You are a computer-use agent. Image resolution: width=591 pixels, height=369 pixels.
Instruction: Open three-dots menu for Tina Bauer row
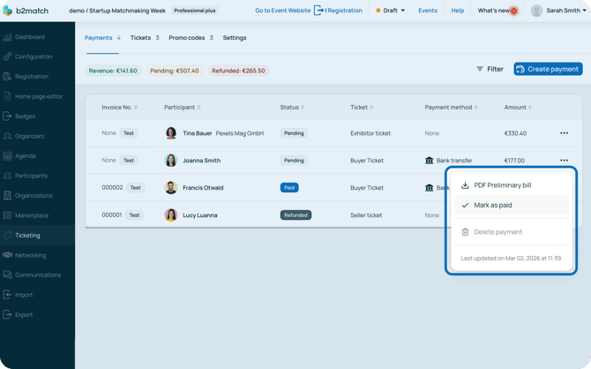[x=564, y=133]
